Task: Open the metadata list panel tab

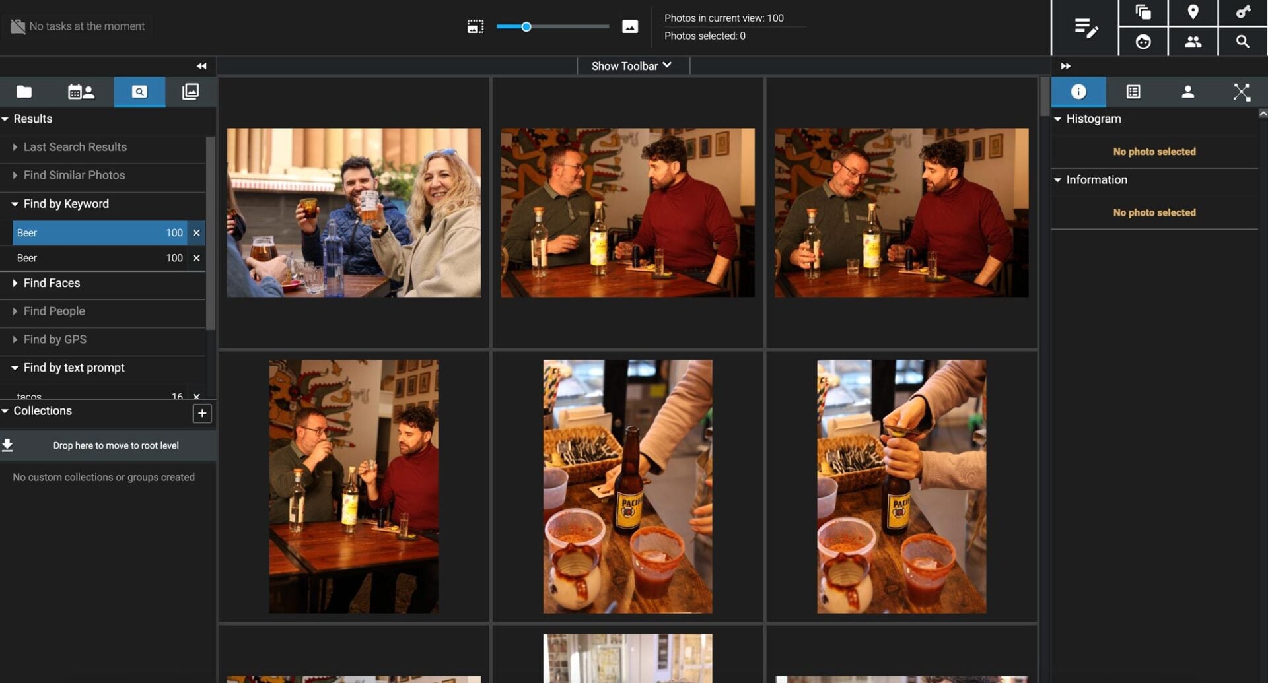Action: click(x=1133, y=92)
